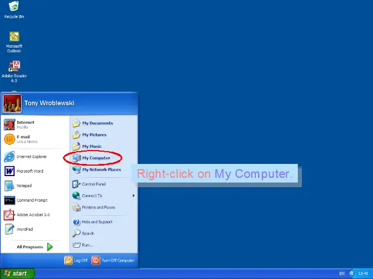Expand hidden tray icons arrow

(352, 274)
